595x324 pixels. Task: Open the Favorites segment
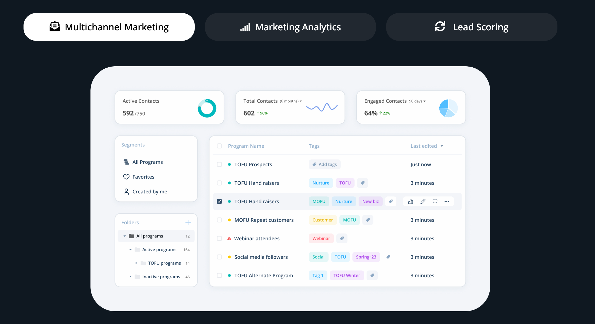coord(143,177)
